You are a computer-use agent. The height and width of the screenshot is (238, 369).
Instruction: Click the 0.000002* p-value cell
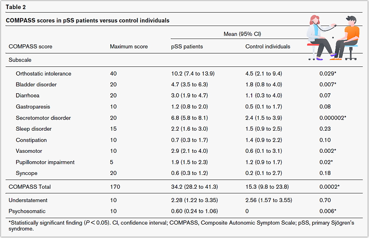(333, 118)
